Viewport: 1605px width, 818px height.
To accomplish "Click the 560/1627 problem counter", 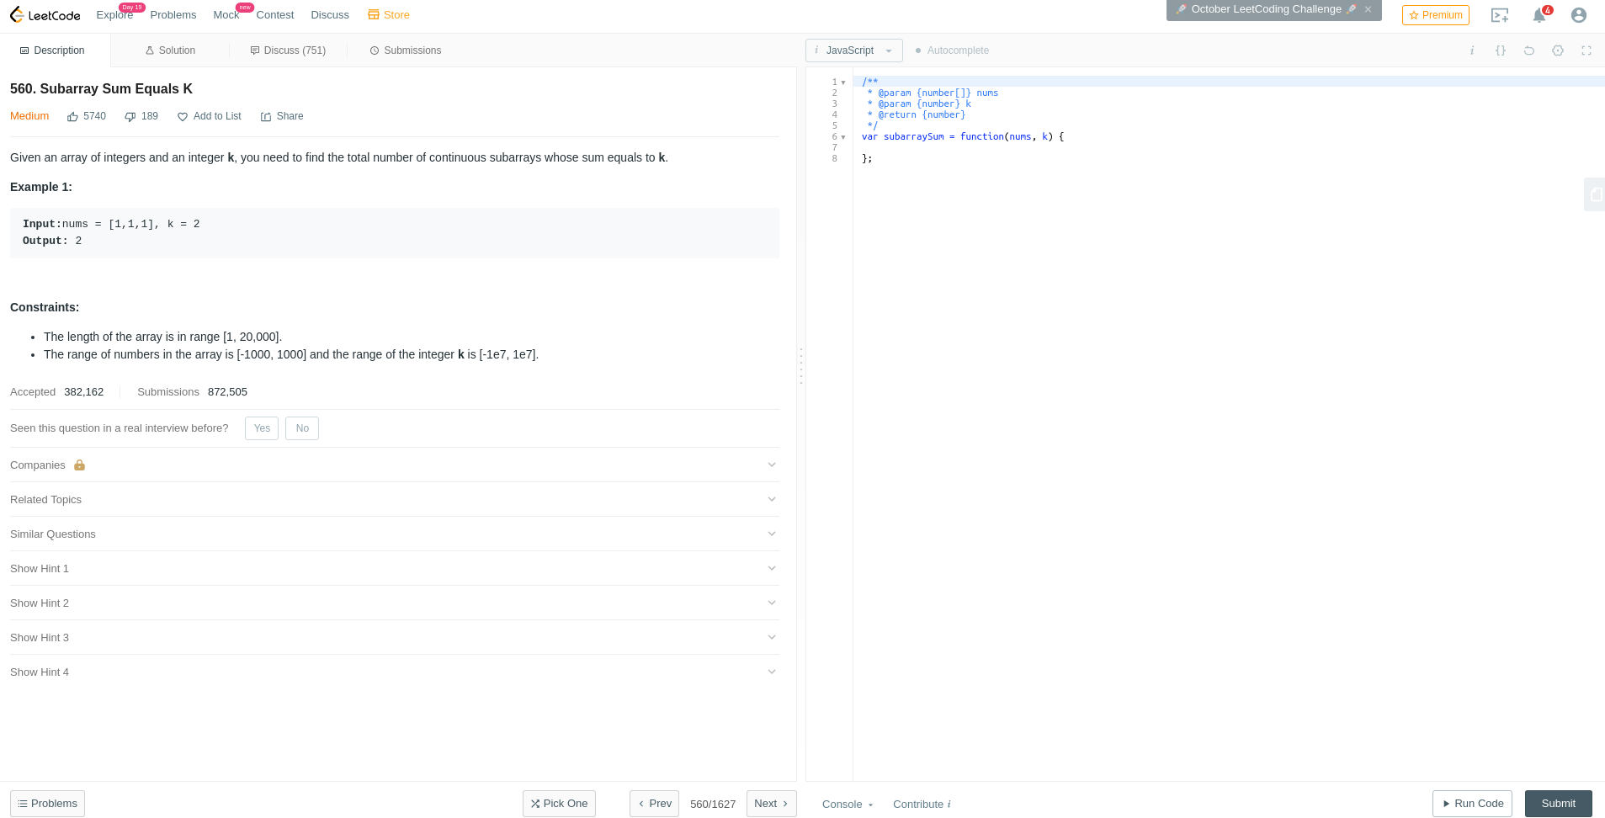I will [713, 805].
